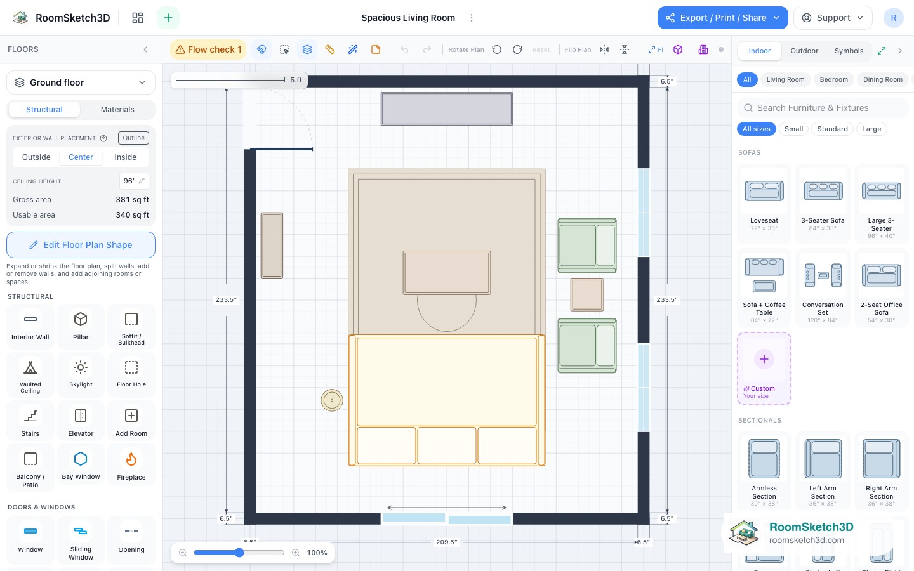Flip plan vertically
The width and height of the screenshot is (914, 571).
(625, 49)
